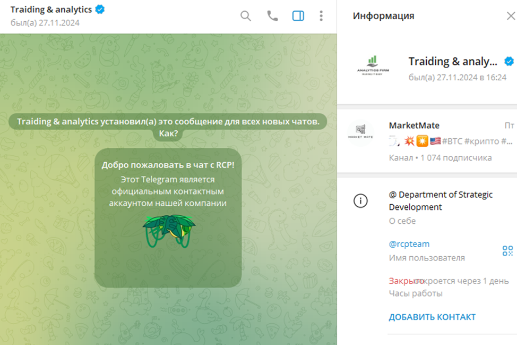Image resolution: width=517 pixels, height=345 pixels.
Task: Toggle the info sidebar panel icon
Action: (x=298, y=16)
